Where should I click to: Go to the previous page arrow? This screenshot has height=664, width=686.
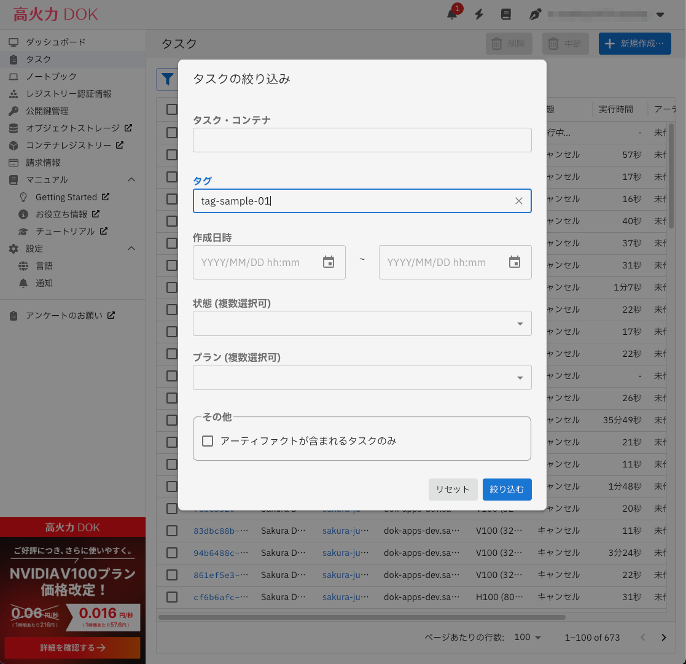pos(642,638)
